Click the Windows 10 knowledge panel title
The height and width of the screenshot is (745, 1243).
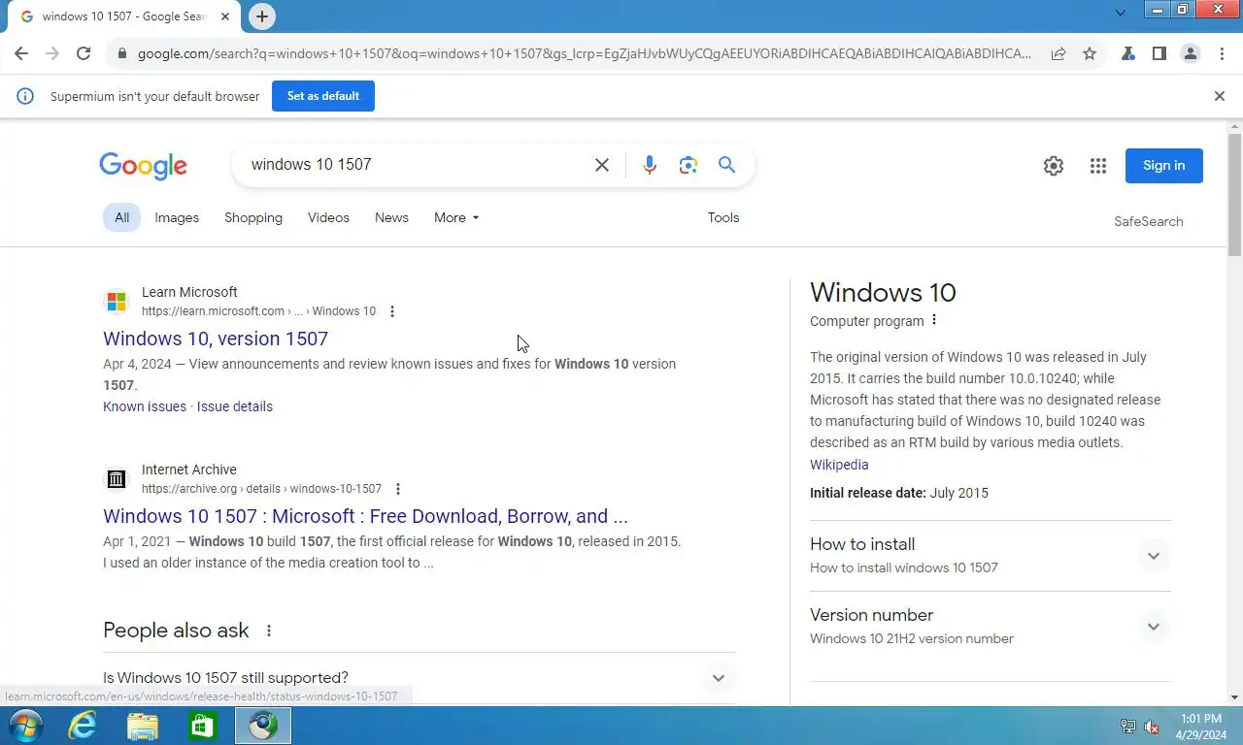(x=883, y=292)
